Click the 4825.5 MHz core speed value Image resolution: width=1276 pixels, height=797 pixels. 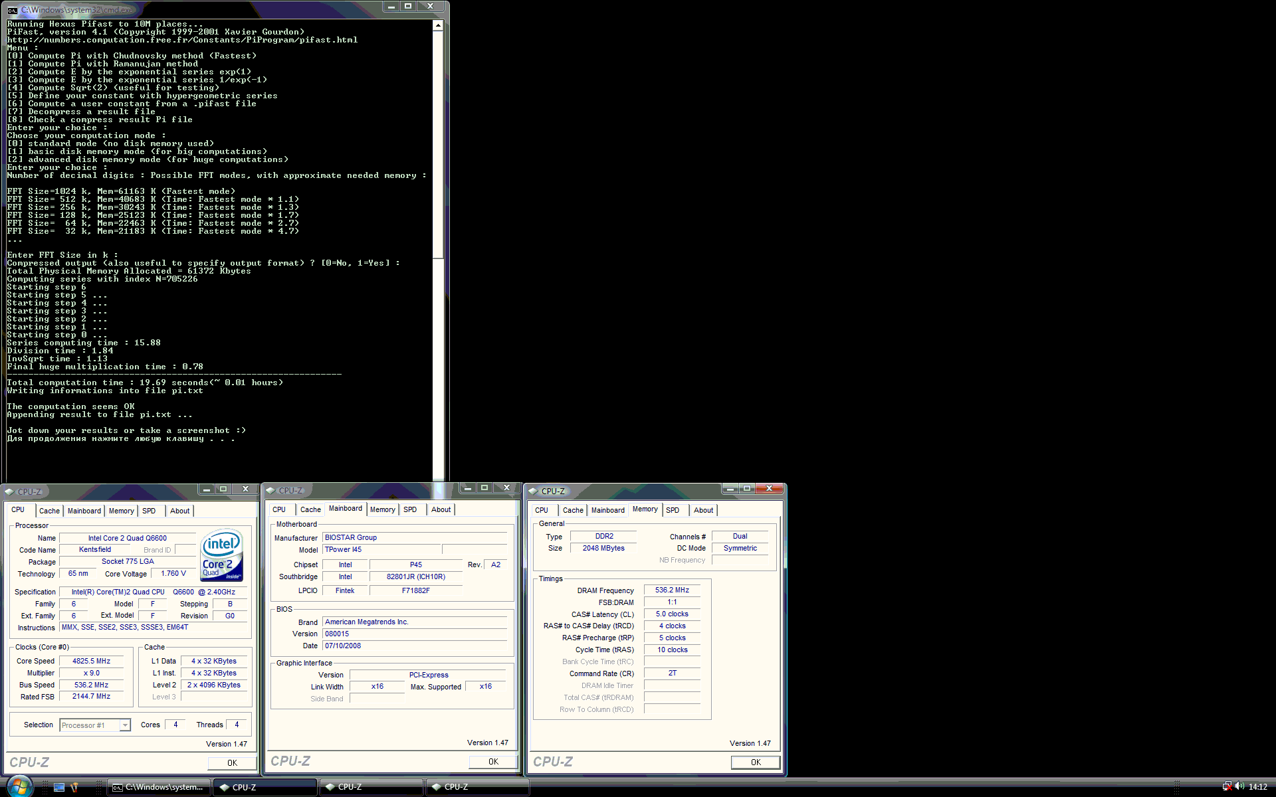coord(92,661)
